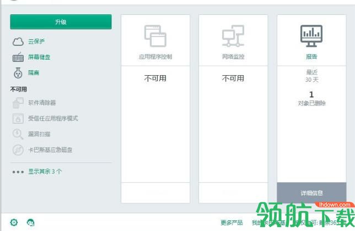
Task: Open the 更多产品 link
Action: (x=232, y=223)
